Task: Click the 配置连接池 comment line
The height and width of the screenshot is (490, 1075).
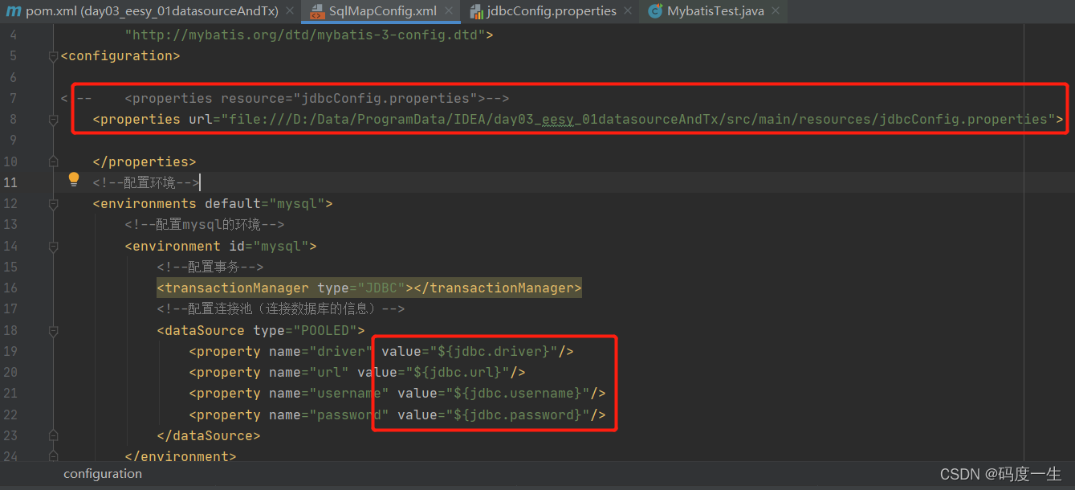Action: coord(281,308)
